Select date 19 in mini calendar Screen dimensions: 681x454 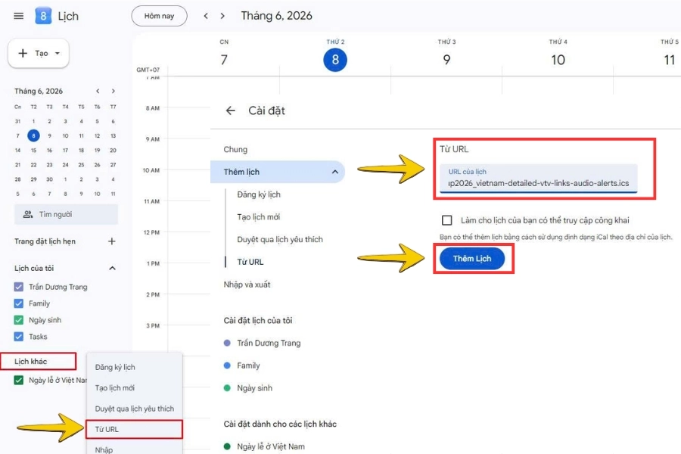click(x=98, y=151)
